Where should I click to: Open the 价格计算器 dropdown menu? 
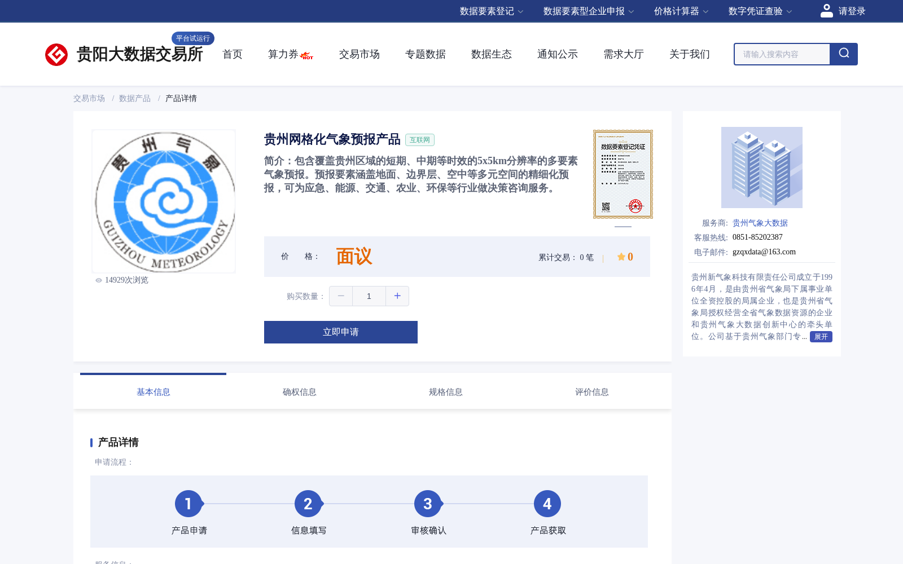[681, 11]
